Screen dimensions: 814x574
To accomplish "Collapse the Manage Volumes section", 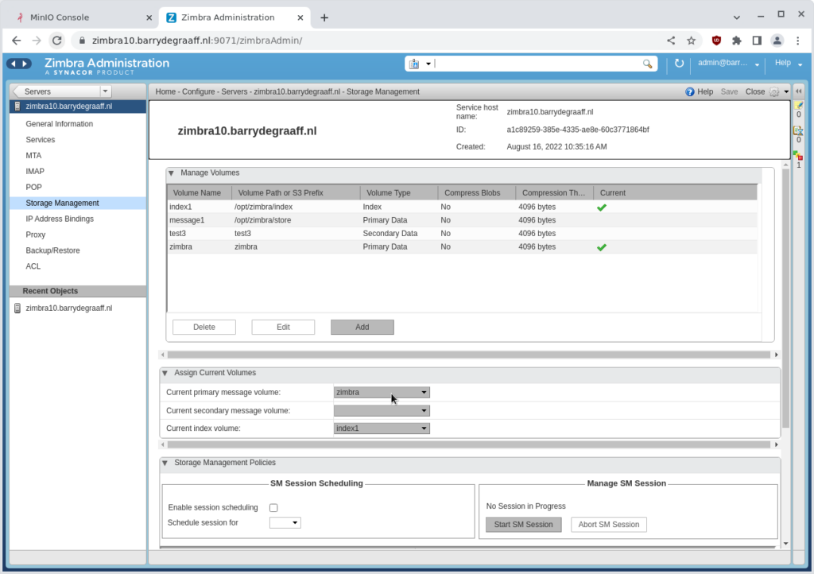I will coord(171,173).
